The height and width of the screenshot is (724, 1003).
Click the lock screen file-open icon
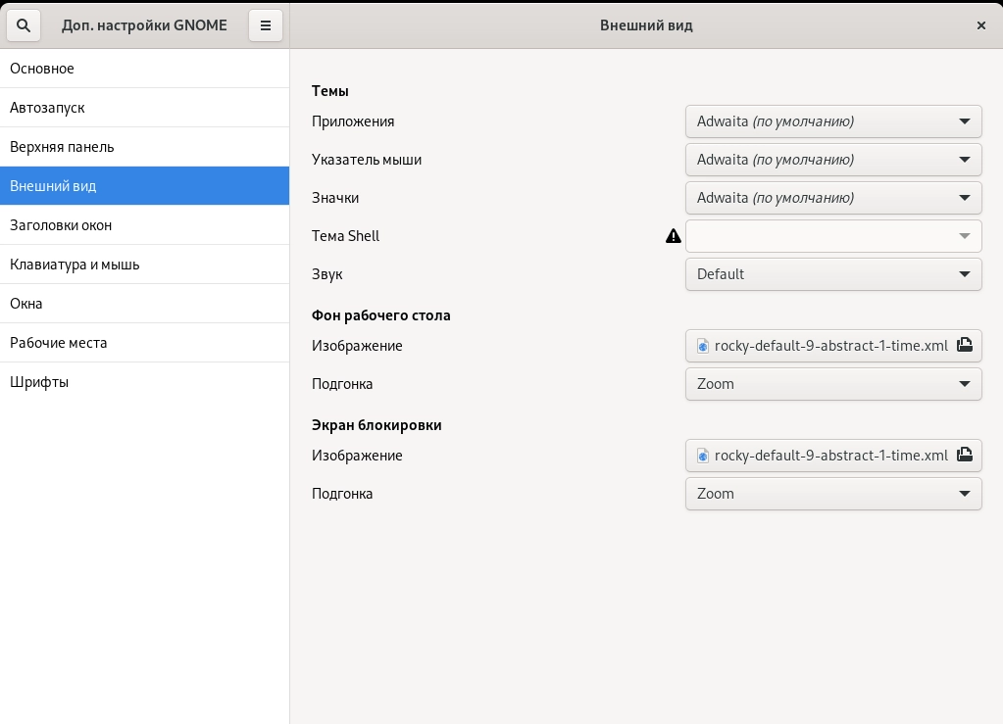(965, 455)
